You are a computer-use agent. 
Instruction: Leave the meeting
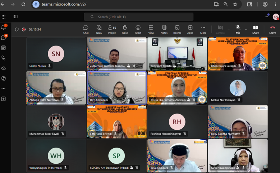[x=272, y=29]
